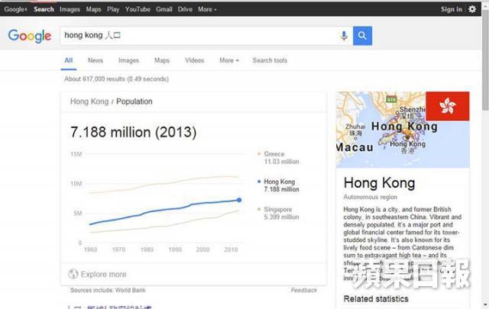Select Search in the top black bar

(x=44, y=9)
